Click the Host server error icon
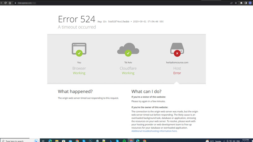253x142 pixels. coord(177,50)
